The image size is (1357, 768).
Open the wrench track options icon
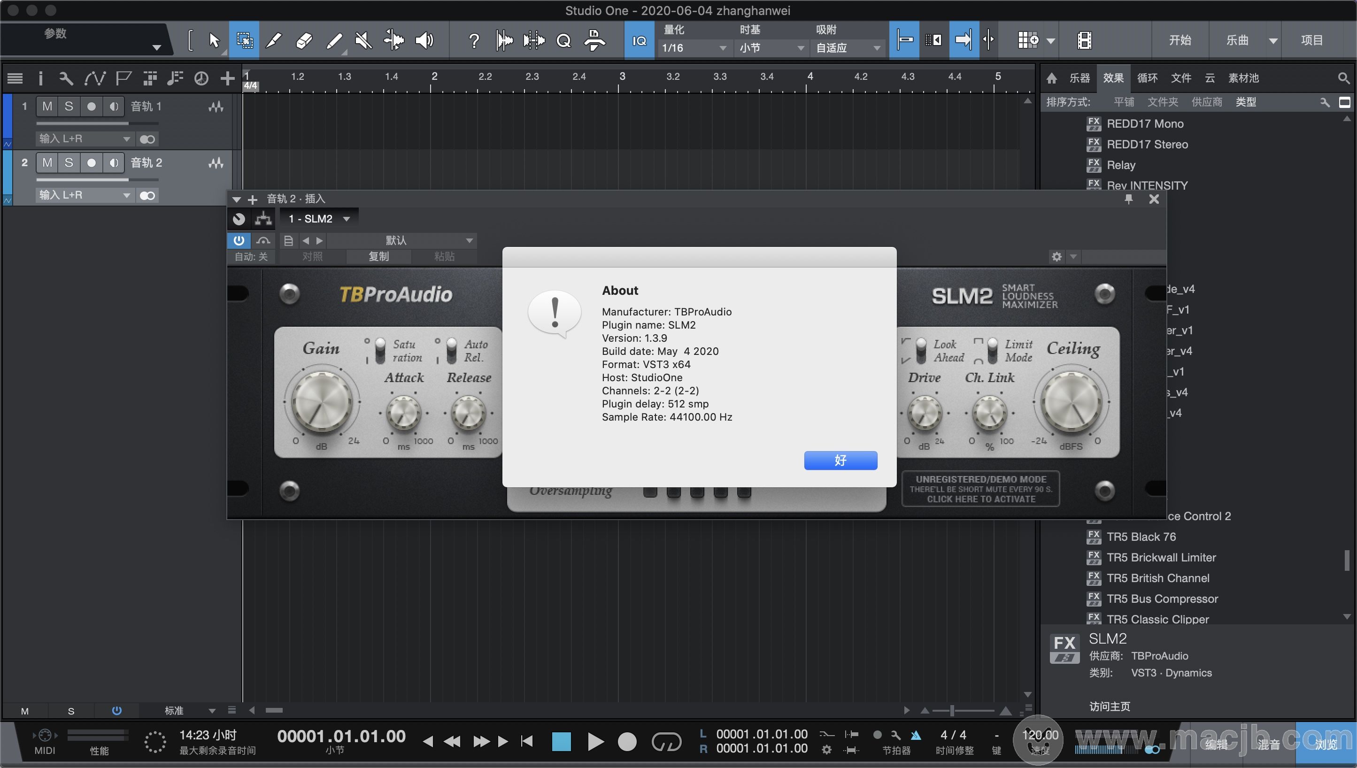click(66, 78)
